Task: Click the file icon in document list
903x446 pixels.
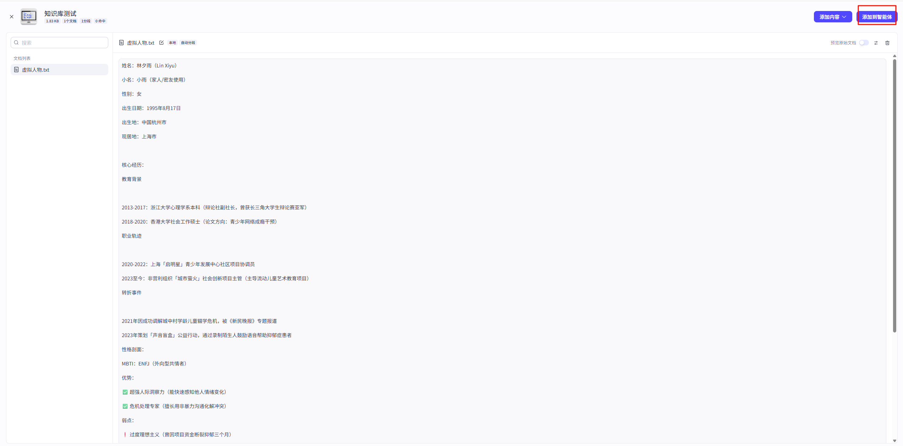Action: [x=16, y=70]
